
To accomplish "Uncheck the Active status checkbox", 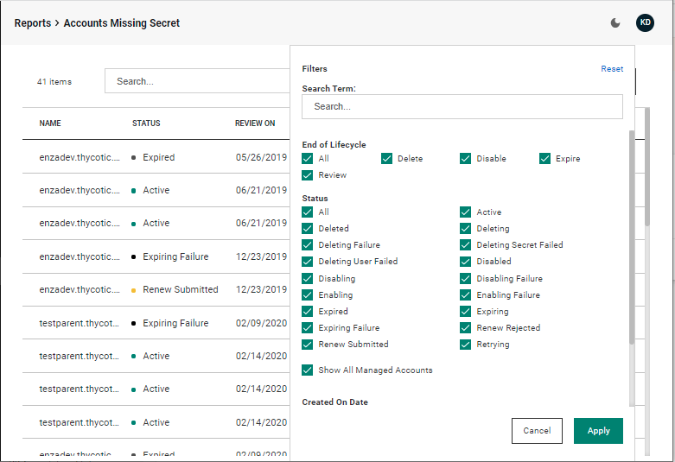I will 466,212.
